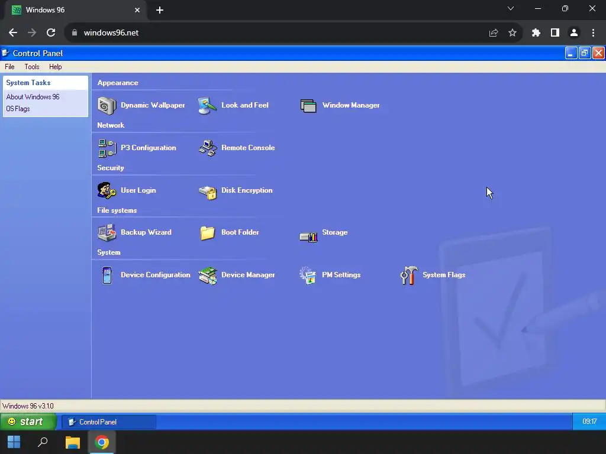Open the Boot Folder icon
This screenshot has height=454, width=606.
[x=208, y=232]
